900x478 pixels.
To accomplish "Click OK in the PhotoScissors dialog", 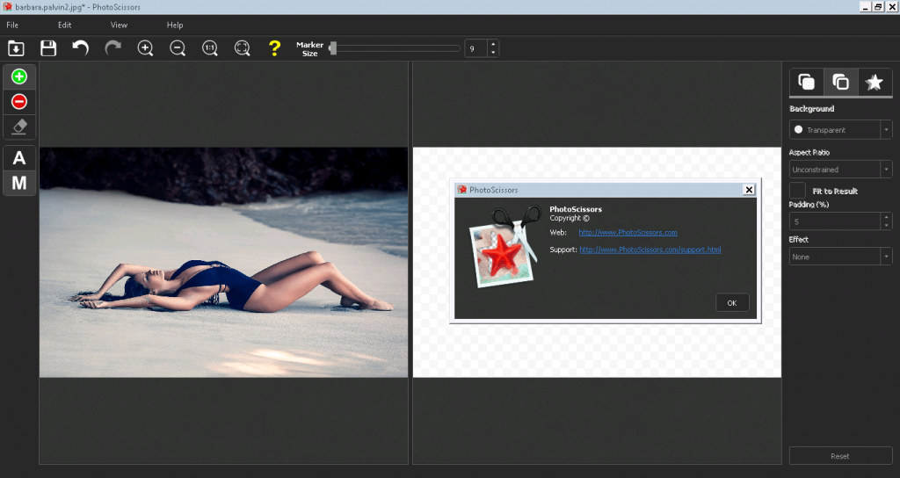I will 732,303.
